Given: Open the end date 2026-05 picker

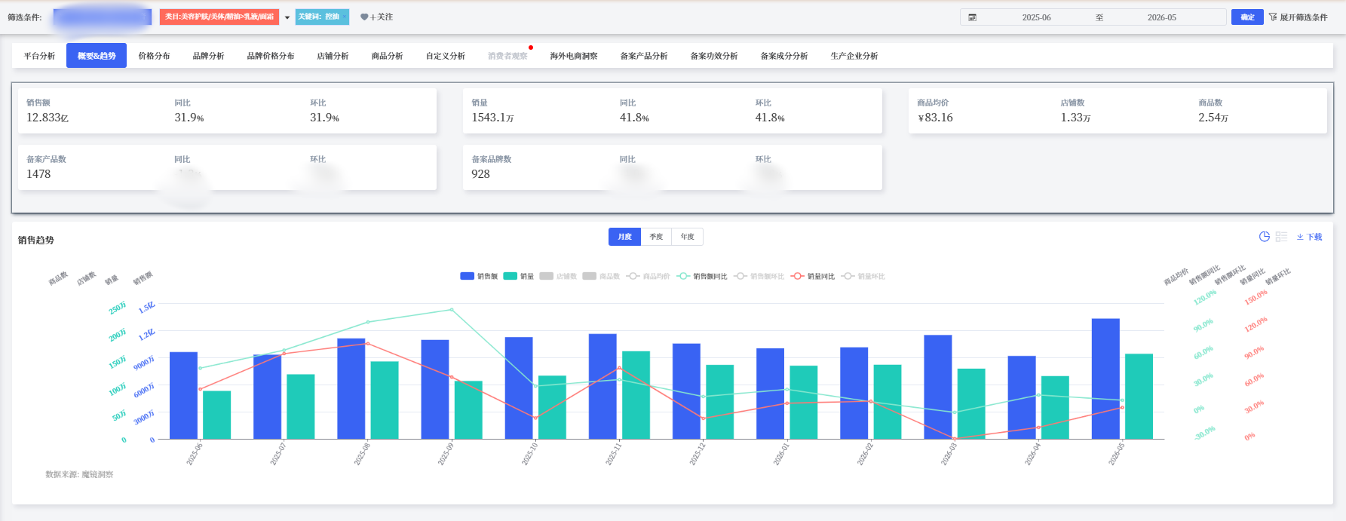Looking at the screenshot, I should pyautogui.click(x=1161, y=17).
